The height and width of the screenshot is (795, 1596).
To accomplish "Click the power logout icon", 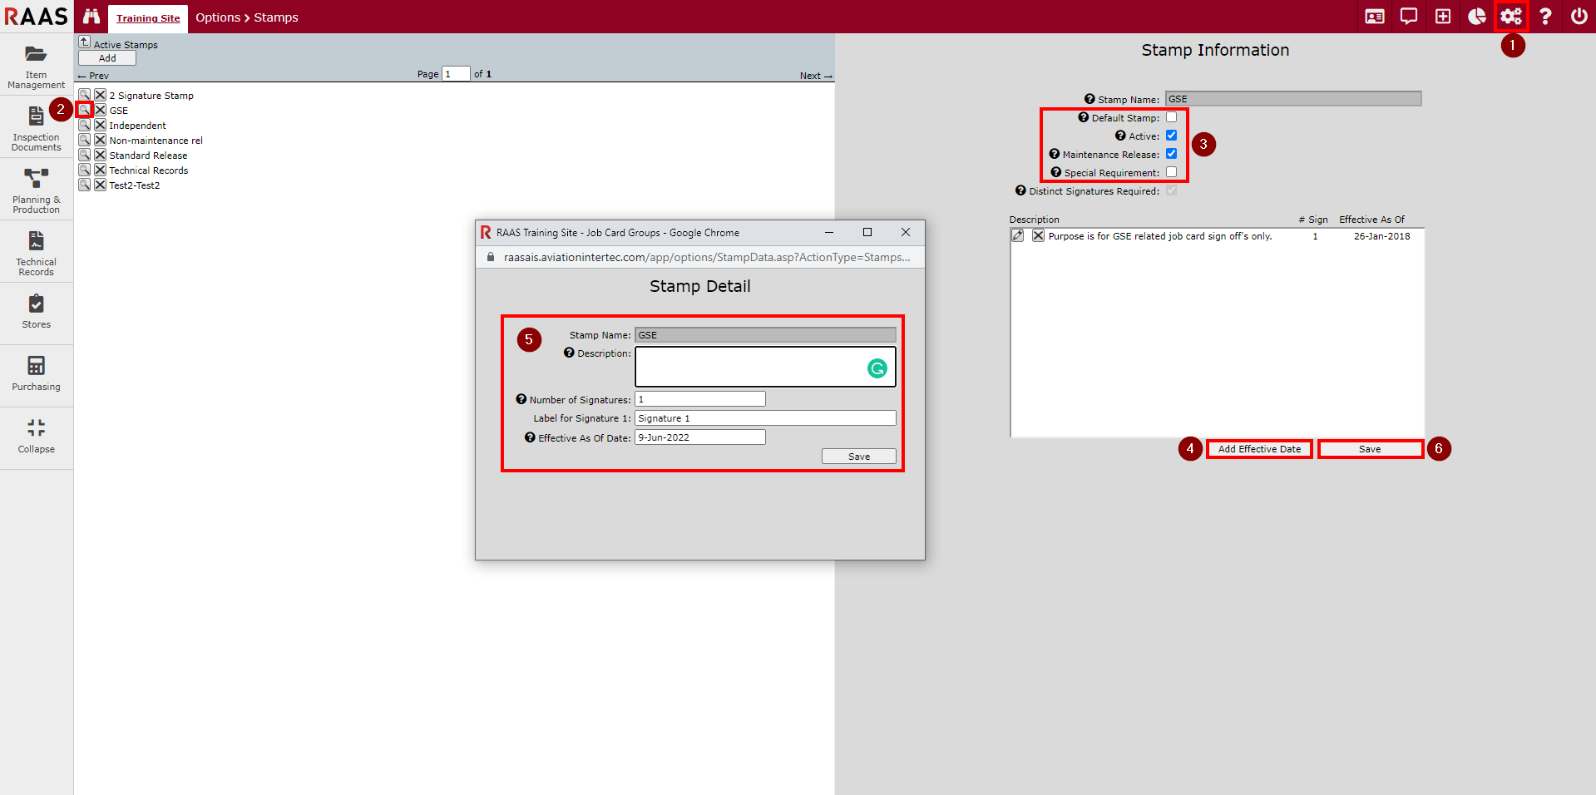I will (x=1579, y=17).
